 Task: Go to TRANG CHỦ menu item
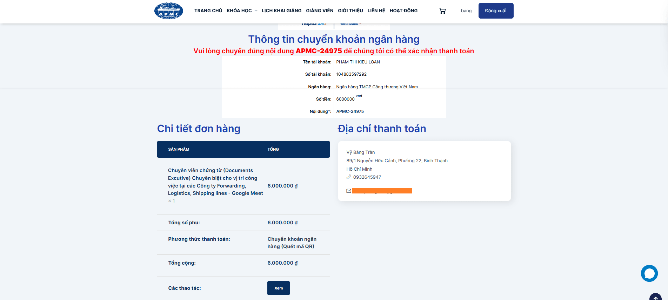208,11
